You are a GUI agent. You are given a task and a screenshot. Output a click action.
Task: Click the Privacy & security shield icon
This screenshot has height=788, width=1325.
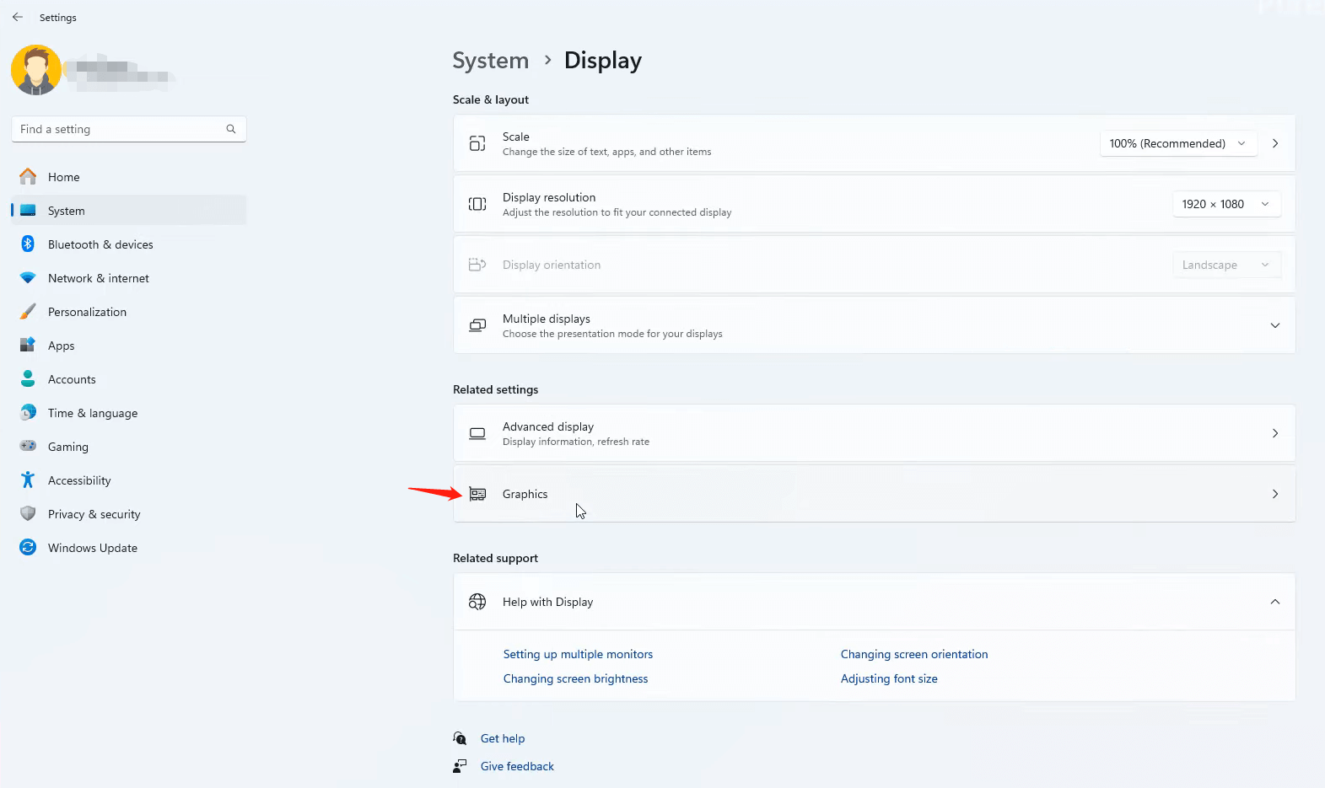pos(28,514)
